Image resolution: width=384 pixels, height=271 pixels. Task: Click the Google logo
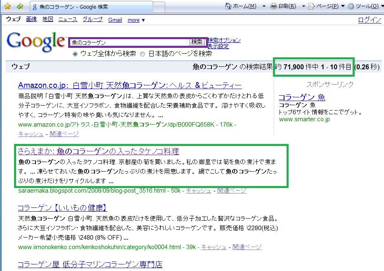[x=36, y=42]
